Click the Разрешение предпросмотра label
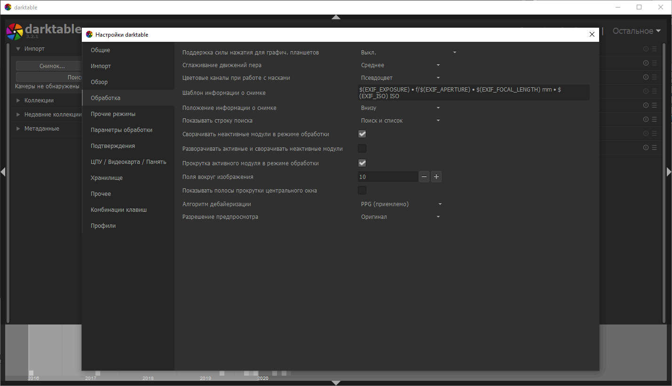 [220, 217]
